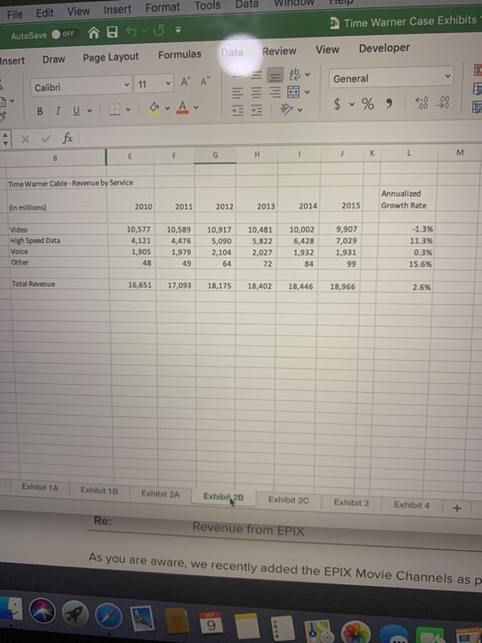This screenshot has width=482, height=643.
Task: Toggle Underline formatting
Action: (76, 110)
